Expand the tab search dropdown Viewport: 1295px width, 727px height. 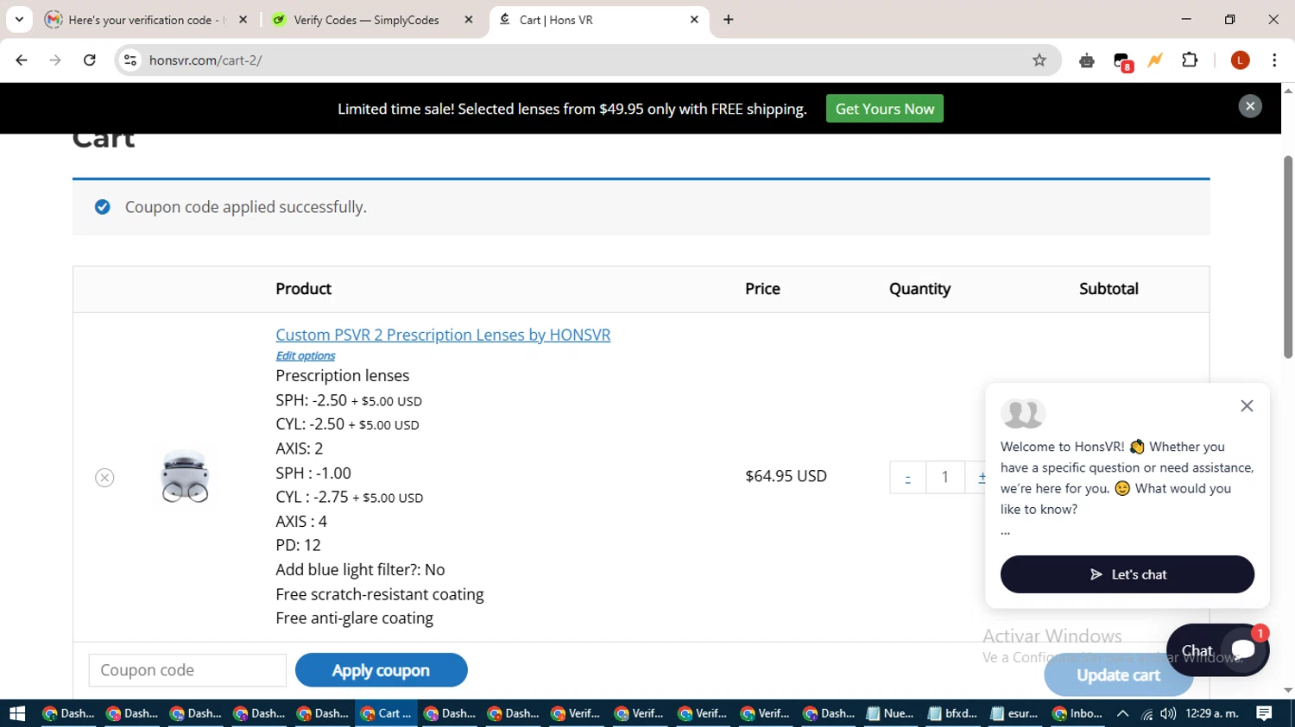pos(19,19)
